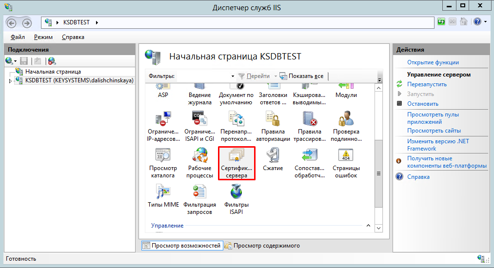
Task: Open Заголовки ответов feature
Action: [273, 95]
